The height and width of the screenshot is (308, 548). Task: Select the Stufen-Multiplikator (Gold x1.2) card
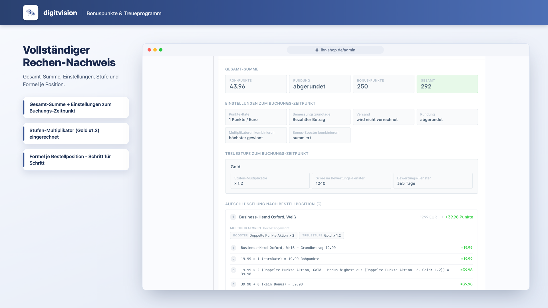[x=76, y=133]
